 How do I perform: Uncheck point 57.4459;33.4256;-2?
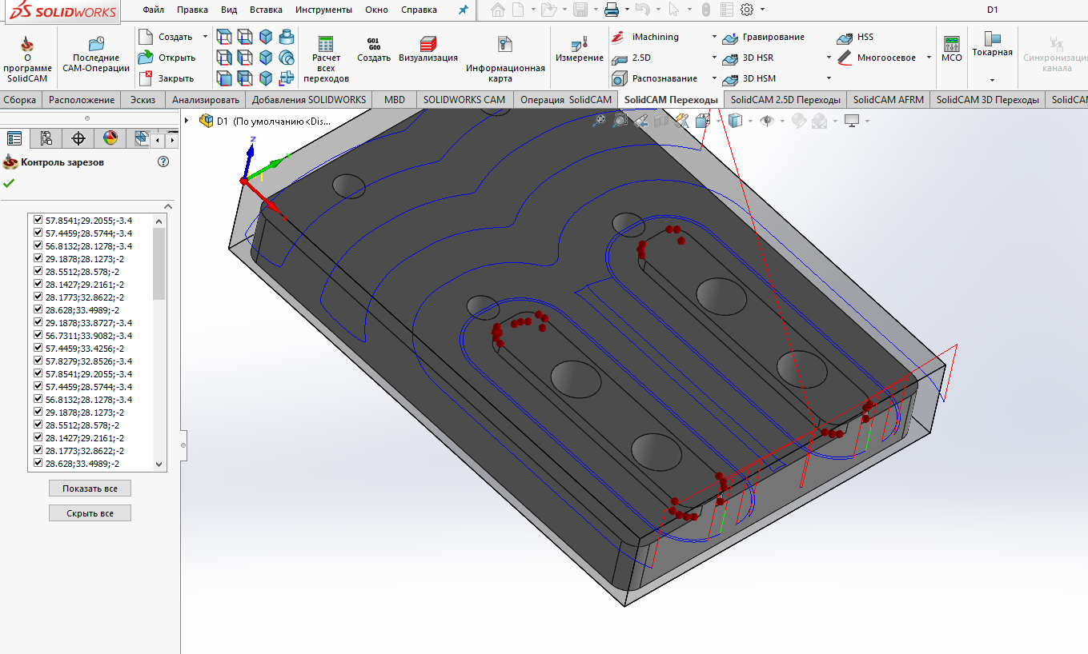[x=38, y=348]
